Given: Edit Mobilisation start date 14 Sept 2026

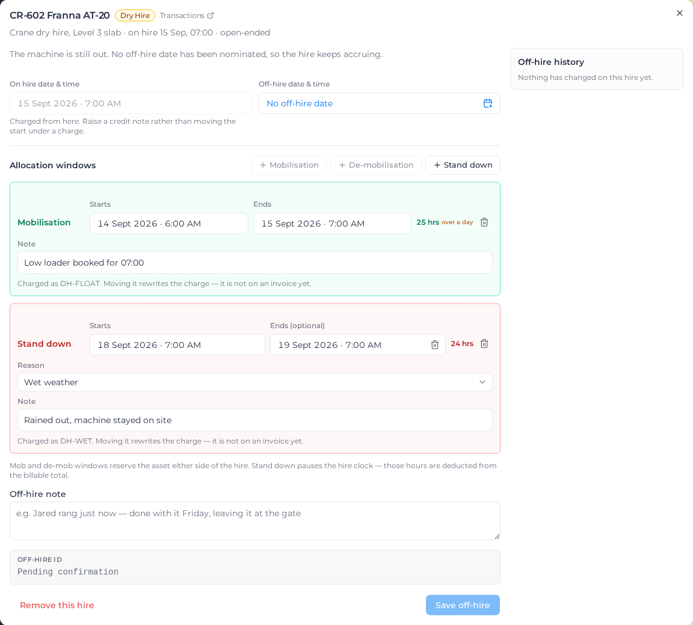Looking at the screenshot, I should (169, 224).
